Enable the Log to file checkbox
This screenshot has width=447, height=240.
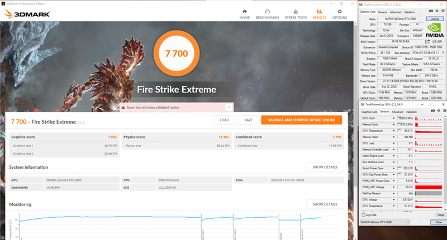tap(364, 215)
